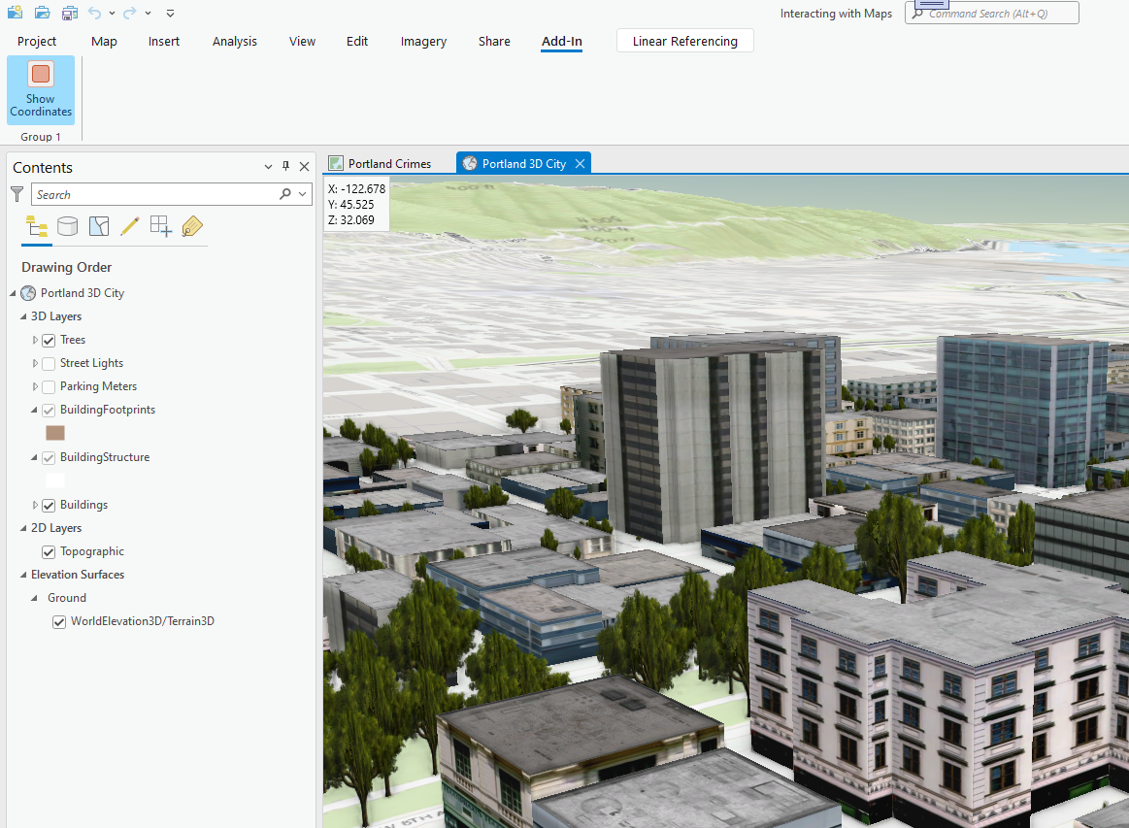Image resolution: width=1129 pixels, height=828 pixels.
Task: Open the List By Labeling tag icon
Action: point(191,226)
